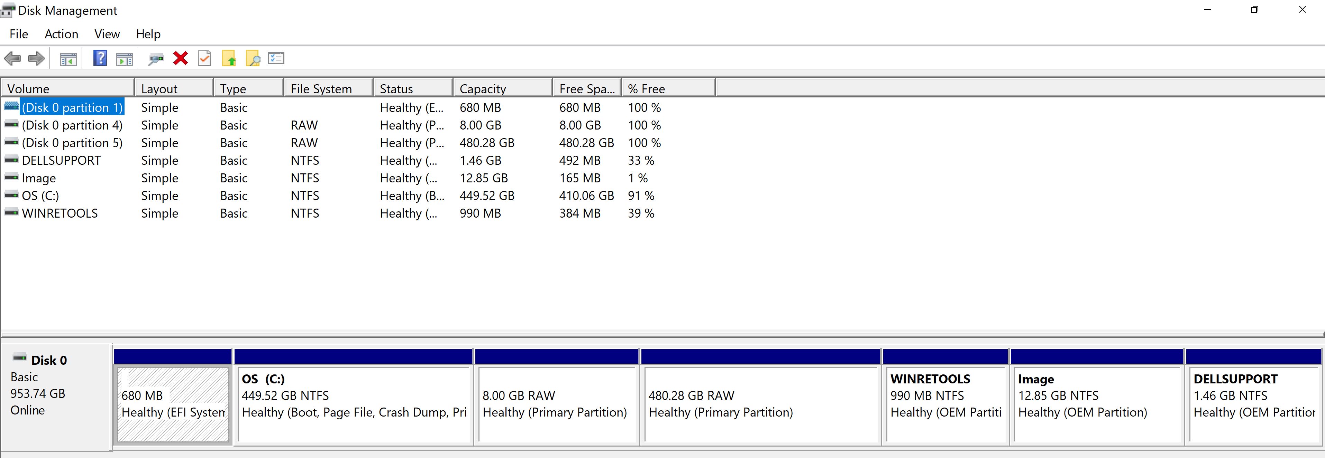Click the 410.06 GB free space cell
The image size is (1325, 458).
click(586, 195)
